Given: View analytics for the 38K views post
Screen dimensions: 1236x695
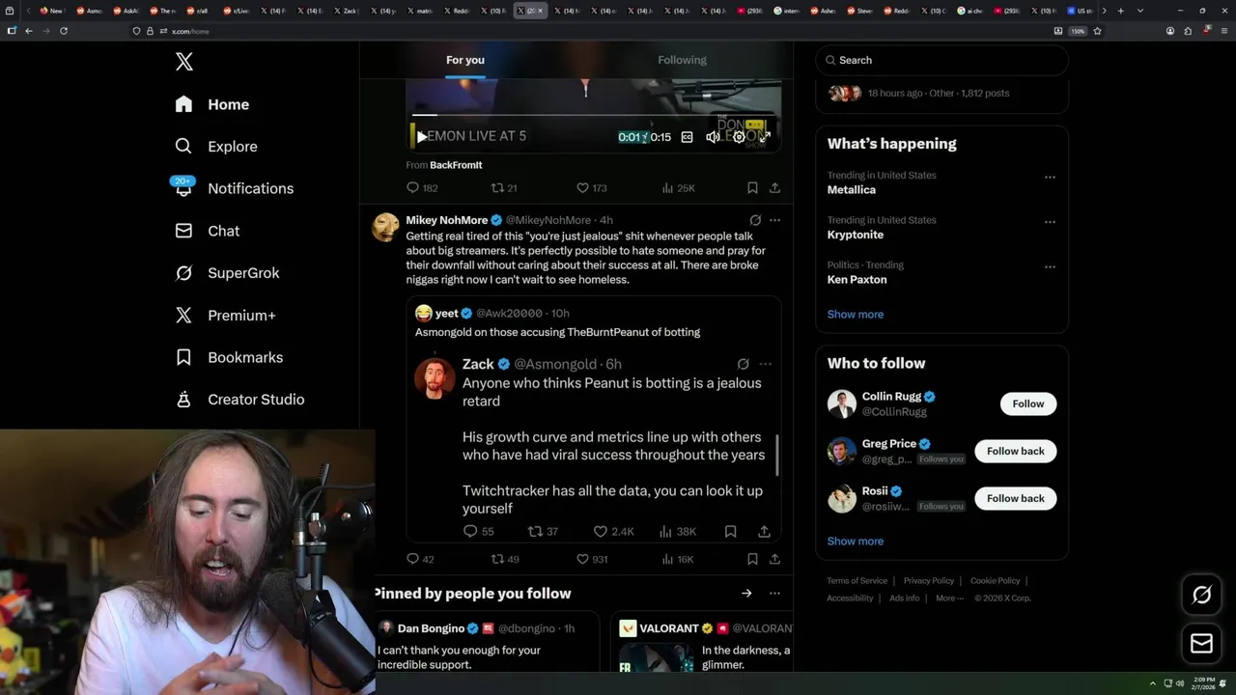Looking at the screenshot, I should click(677, 532).
